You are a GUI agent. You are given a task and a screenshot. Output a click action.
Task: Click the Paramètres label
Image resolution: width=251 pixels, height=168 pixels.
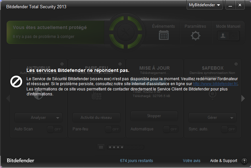(195, 26)
